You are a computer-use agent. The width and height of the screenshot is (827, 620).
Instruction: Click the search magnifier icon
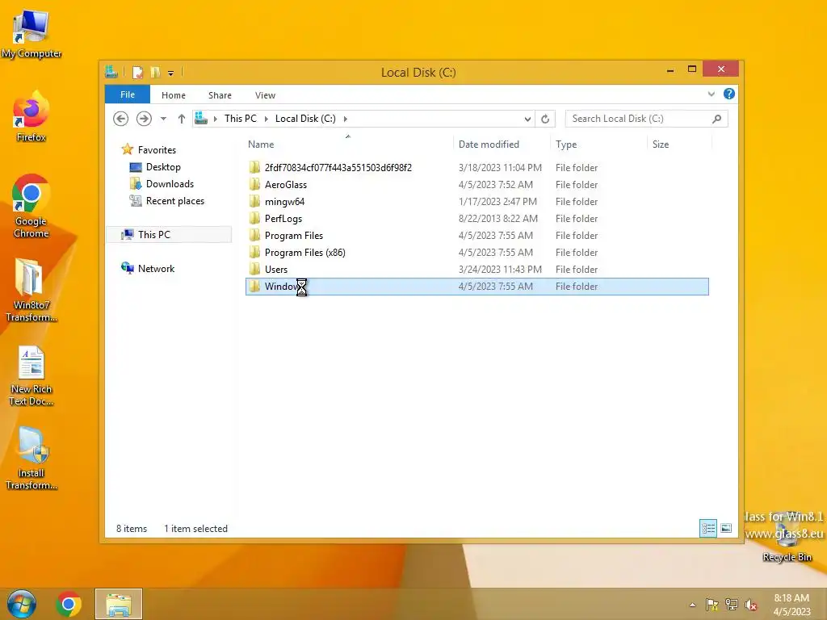(x=716, y=119)
